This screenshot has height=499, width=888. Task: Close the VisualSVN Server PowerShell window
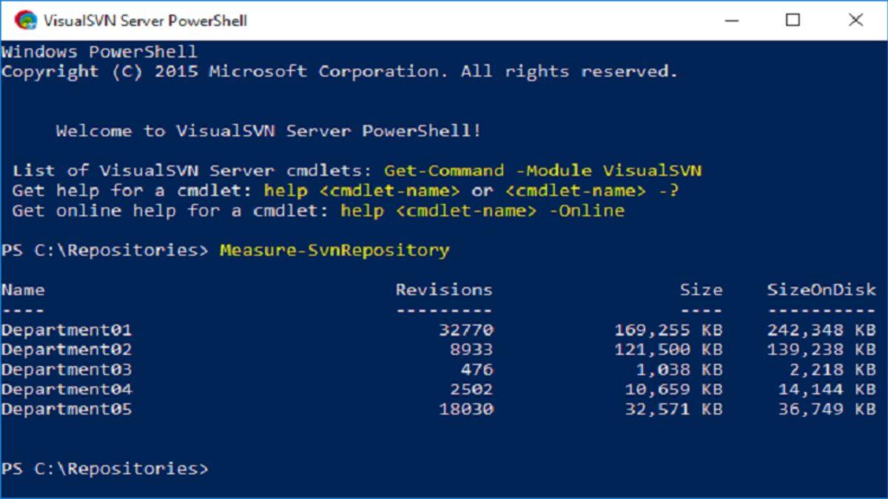(x=855, y=20)
